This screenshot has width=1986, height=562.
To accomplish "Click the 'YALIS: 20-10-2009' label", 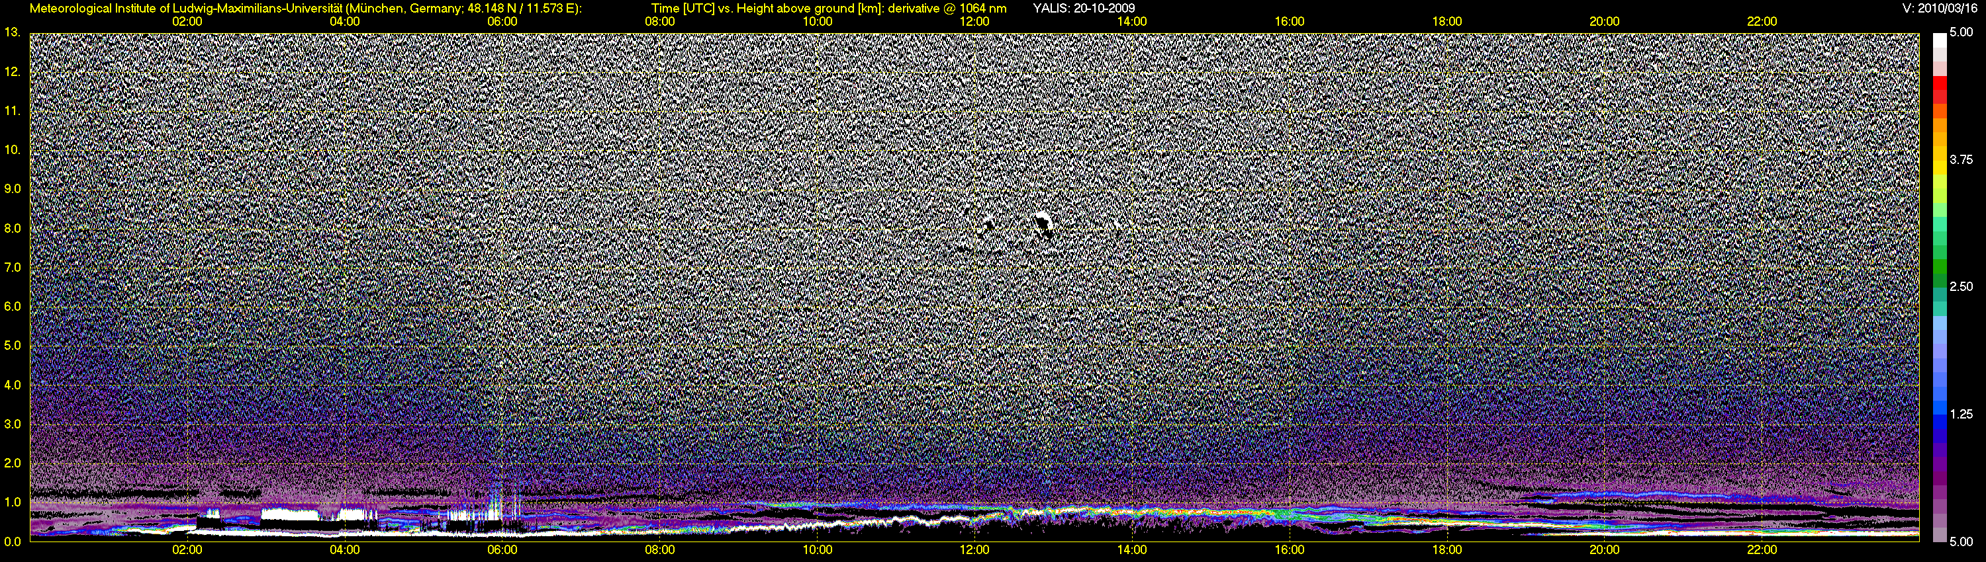I will [x=1083, y=9].
